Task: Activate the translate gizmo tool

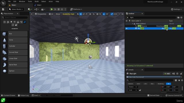Action: [81, 14]
